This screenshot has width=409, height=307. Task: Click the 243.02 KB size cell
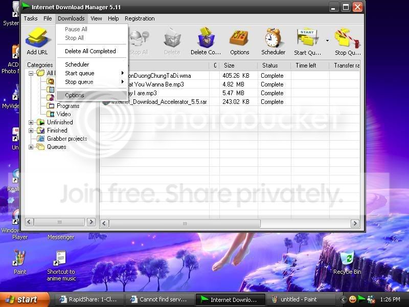236,102
